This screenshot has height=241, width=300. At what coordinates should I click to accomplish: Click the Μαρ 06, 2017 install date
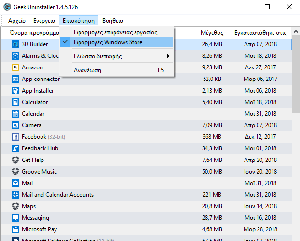[x=260, y=79]
